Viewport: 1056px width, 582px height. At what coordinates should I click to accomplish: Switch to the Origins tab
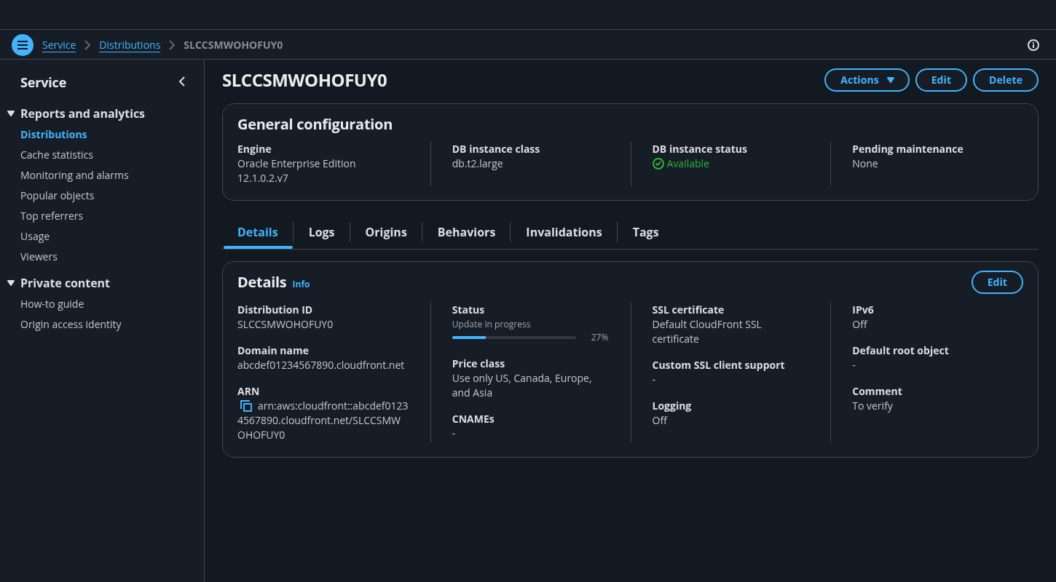pyautogui.click(x=386, y=232)
